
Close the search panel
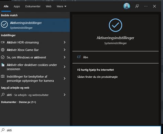pos(154,6)
